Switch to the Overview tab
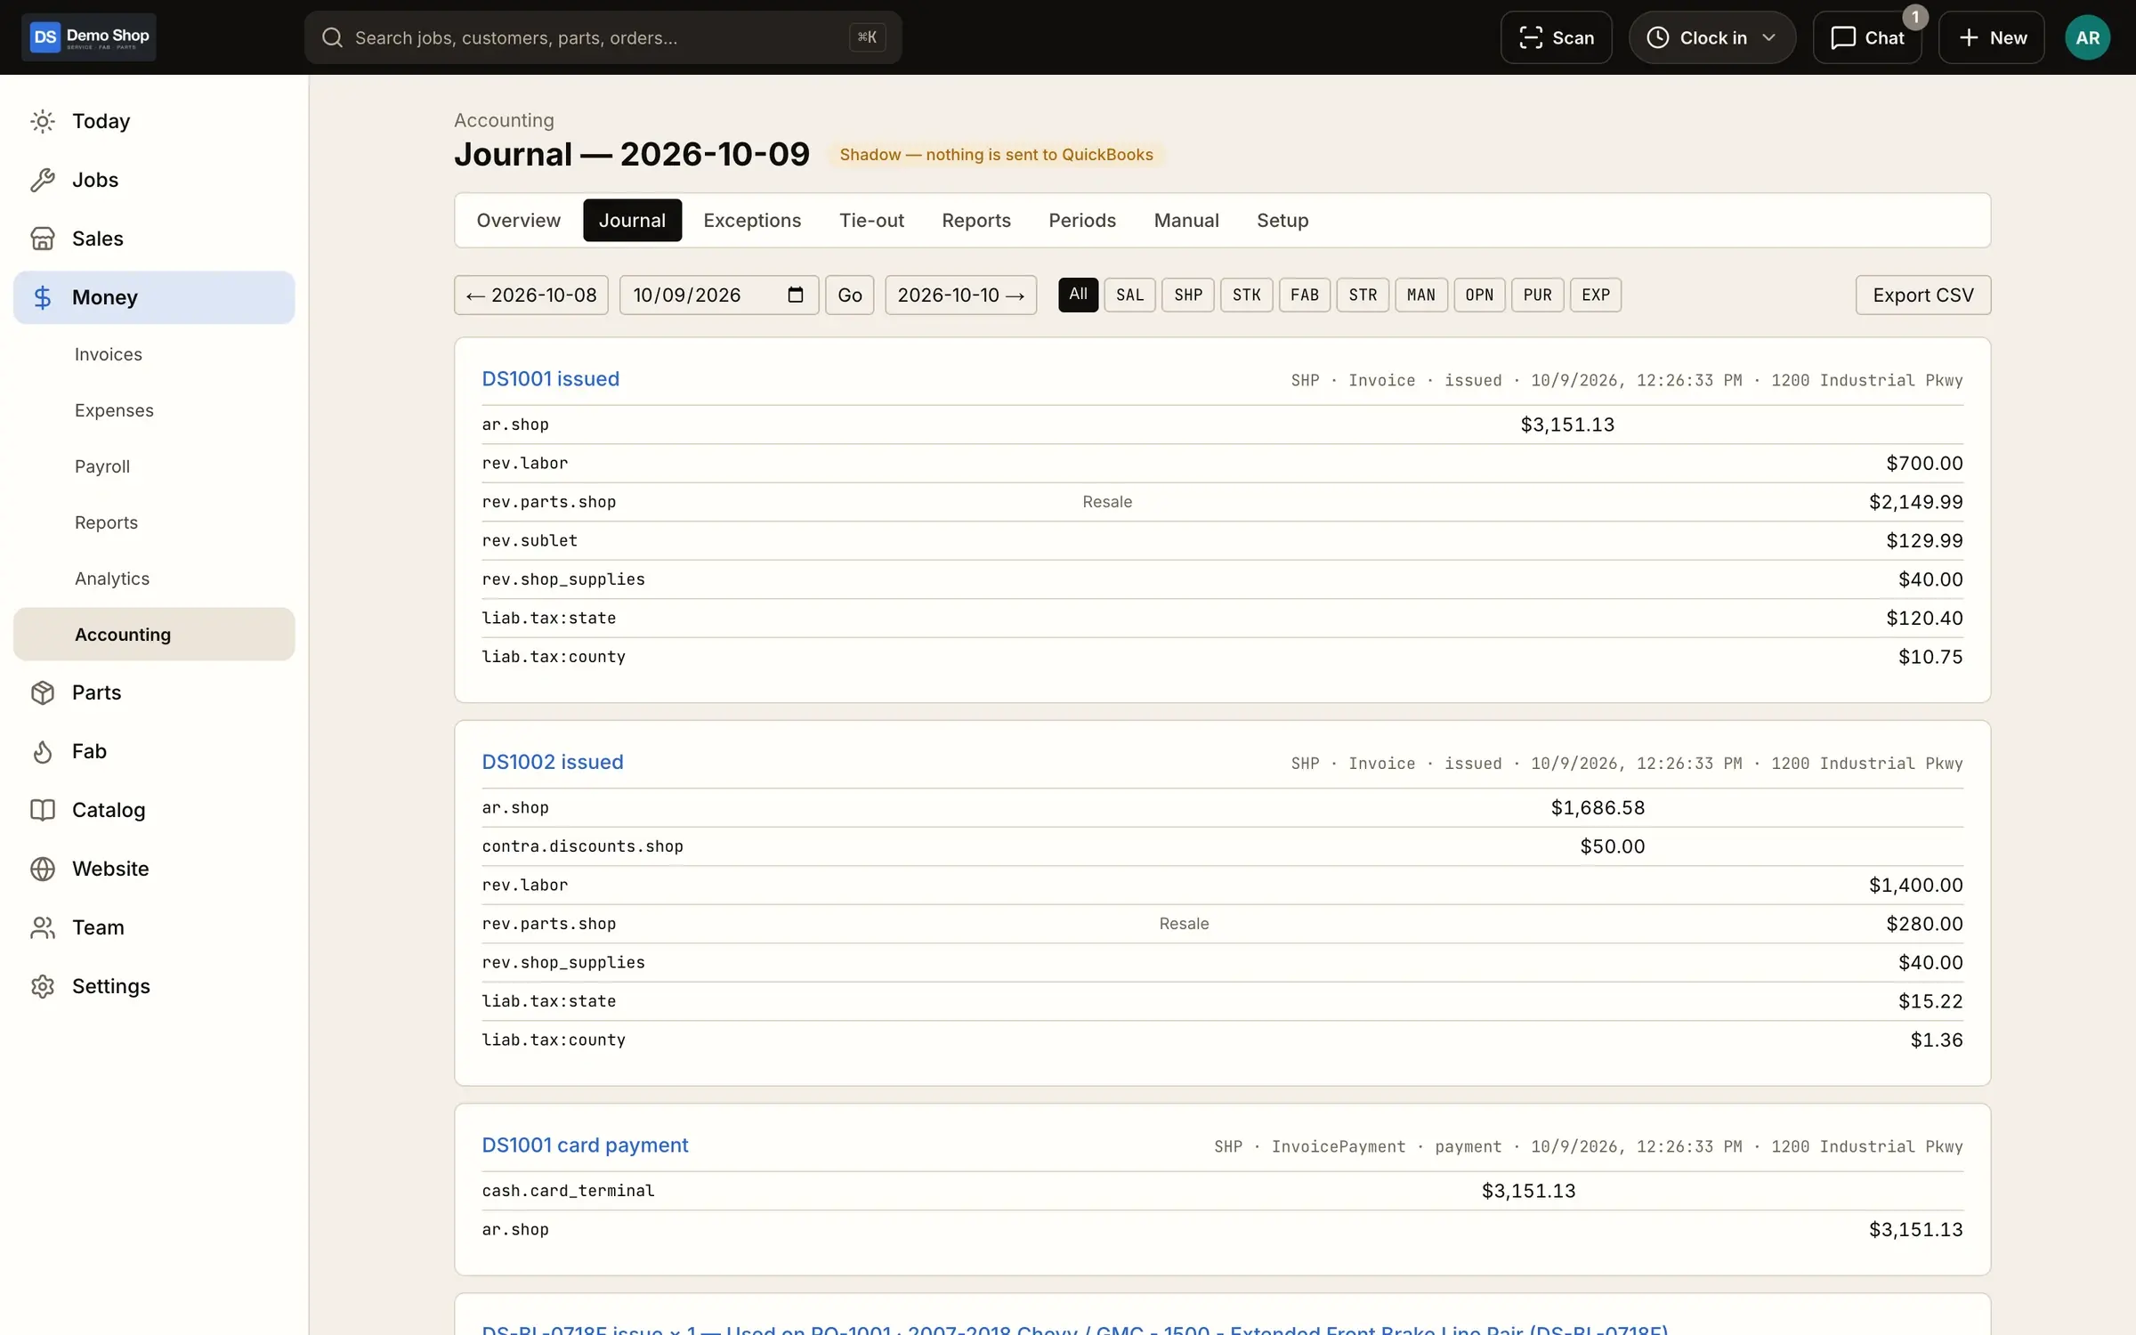This screenshot has width=2136, height=1335. tap(518, 220)
